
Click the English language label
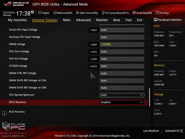tap(46, 13)
